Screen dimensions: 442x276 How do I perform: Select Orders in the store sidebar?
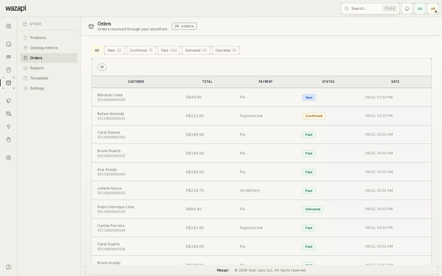click(x=49, y=58)
